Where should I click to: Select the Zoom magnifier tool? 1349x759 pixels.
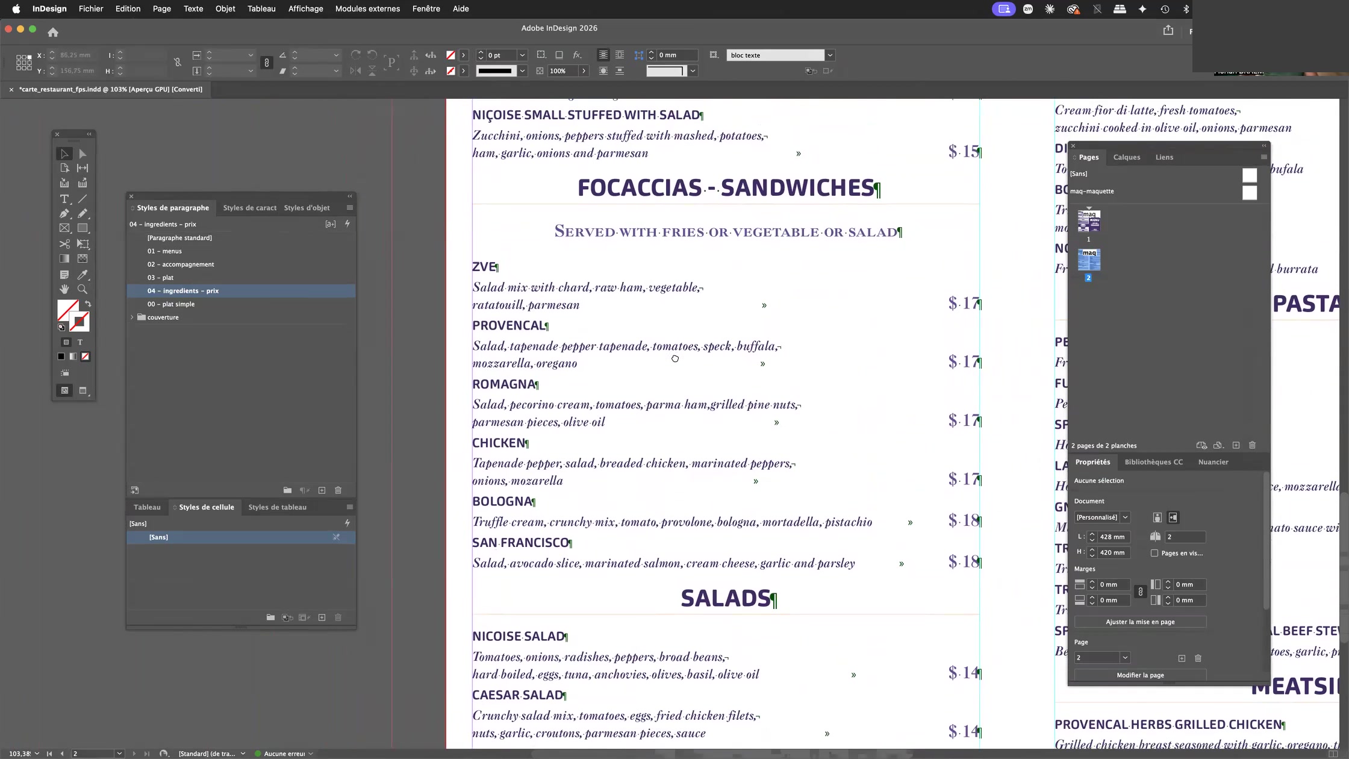click(83, 289)
